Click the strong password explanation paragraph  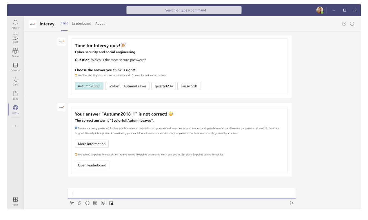[177, 131]
